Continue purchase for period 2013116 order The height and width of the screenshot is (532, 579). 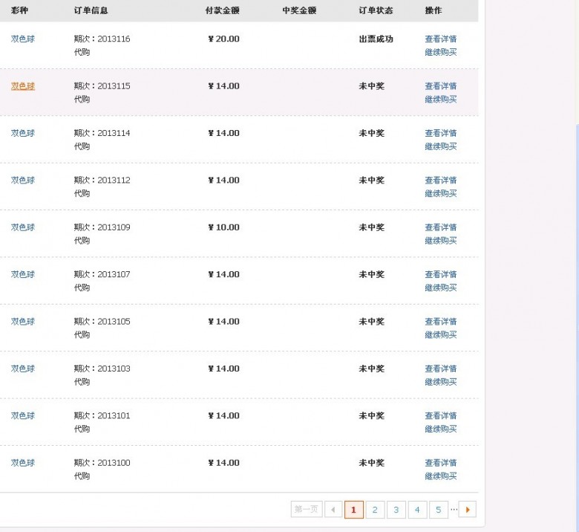(440, 52)
